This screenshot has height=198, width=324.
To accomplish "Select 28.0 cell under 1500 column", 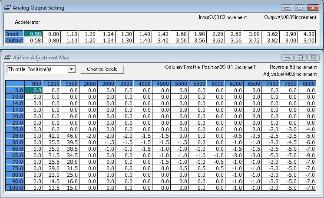I will [70, 162].
